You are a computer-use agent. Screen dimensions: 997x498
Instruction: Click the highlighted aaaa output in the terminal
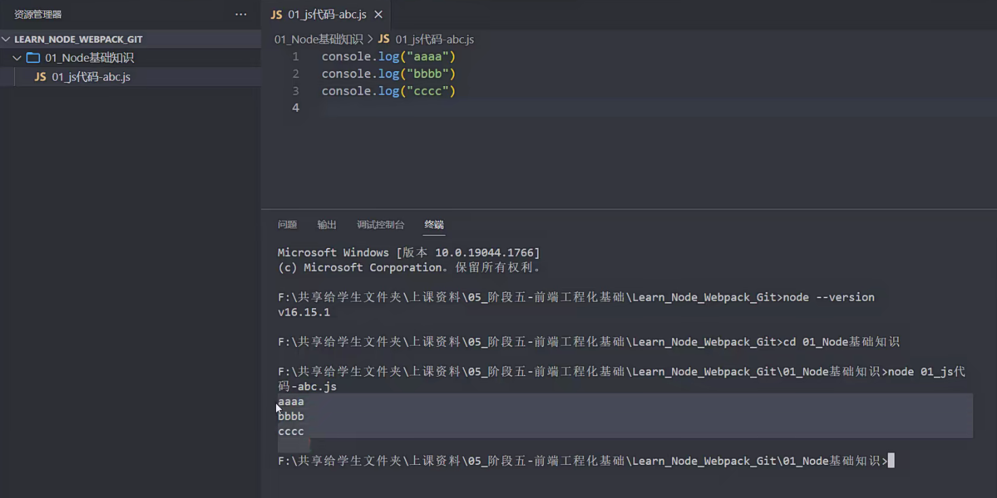[290, 401]
